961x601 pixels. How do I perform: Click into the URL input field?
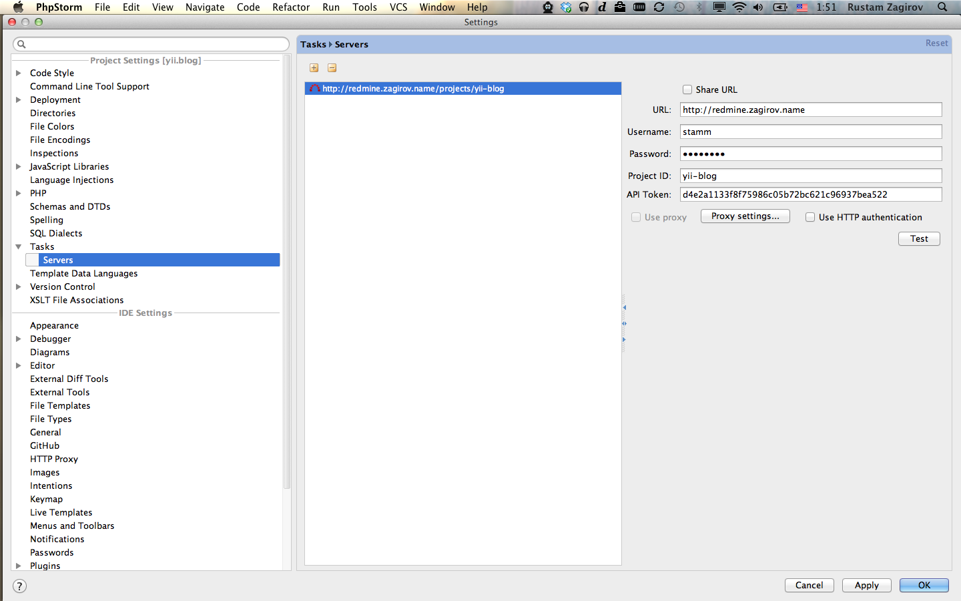[811, 110]
